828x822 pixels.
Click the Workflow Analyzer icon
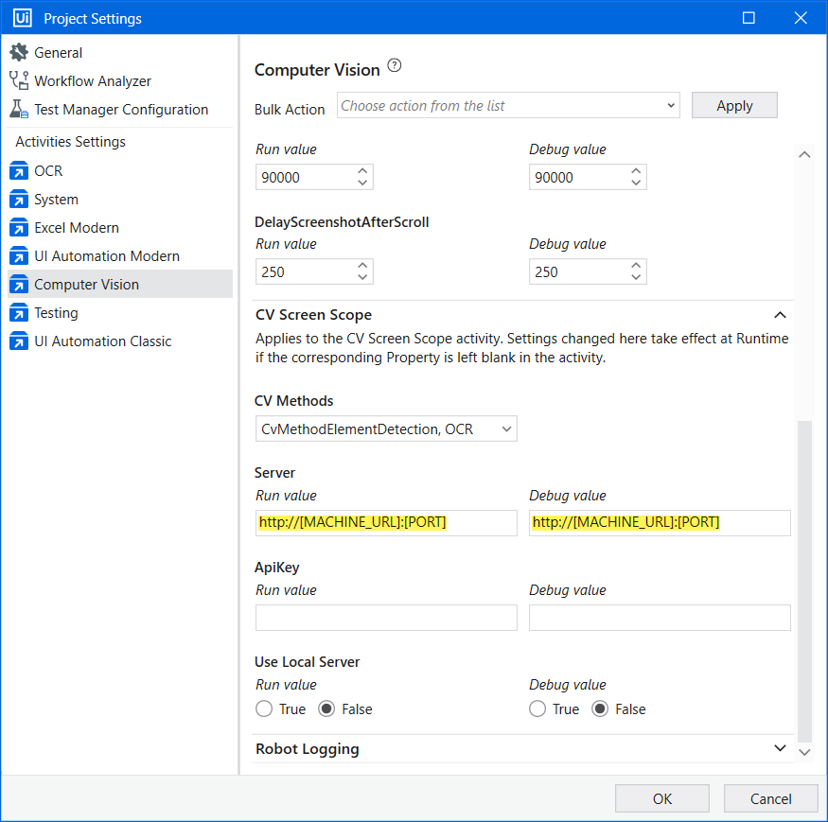[19, 81]
